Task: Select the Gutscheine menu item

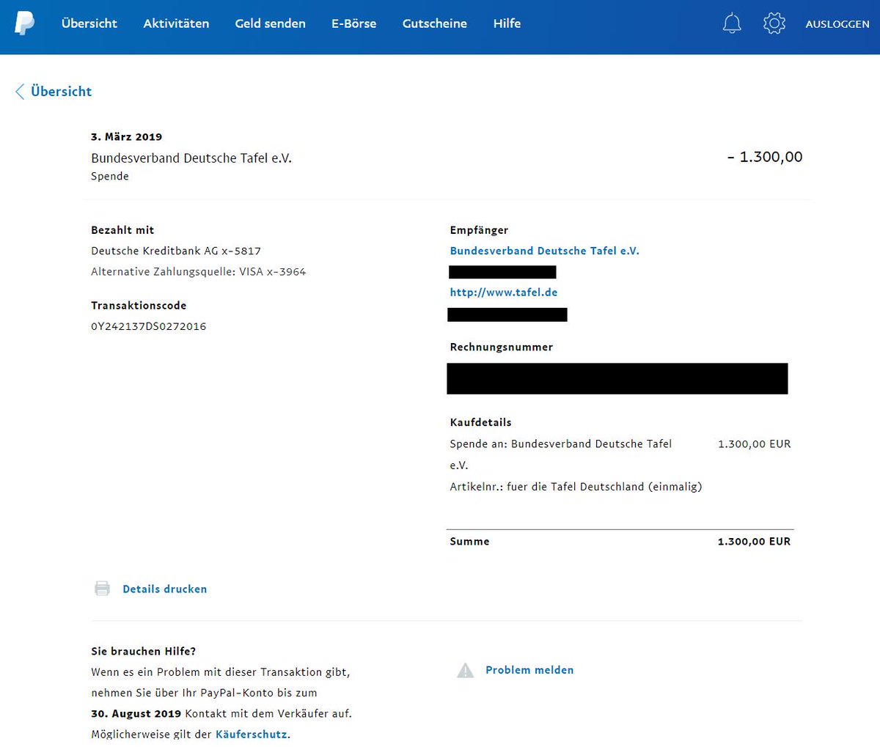Action: click(434, 23)
